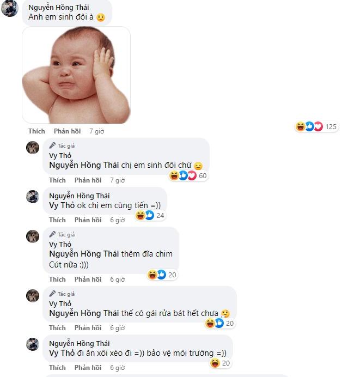This screenshot has width=342, height=377.
Task: Click avatar beside 'ok chị em cùng tiến' reply
Action: click(33, 197)
